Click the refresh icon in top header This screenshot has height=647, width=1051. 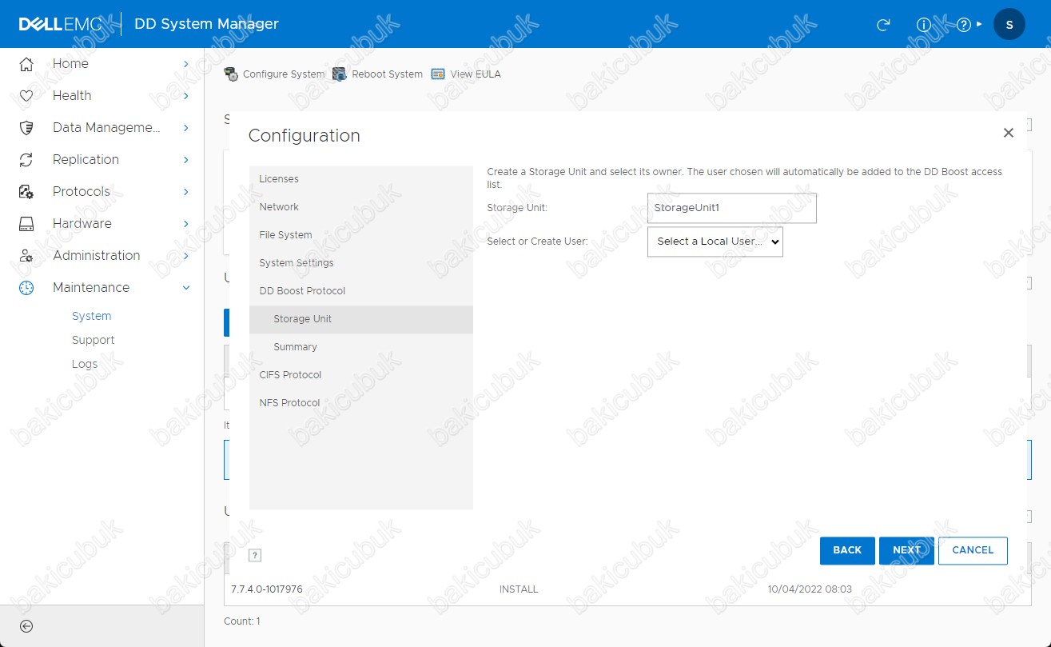883,25
